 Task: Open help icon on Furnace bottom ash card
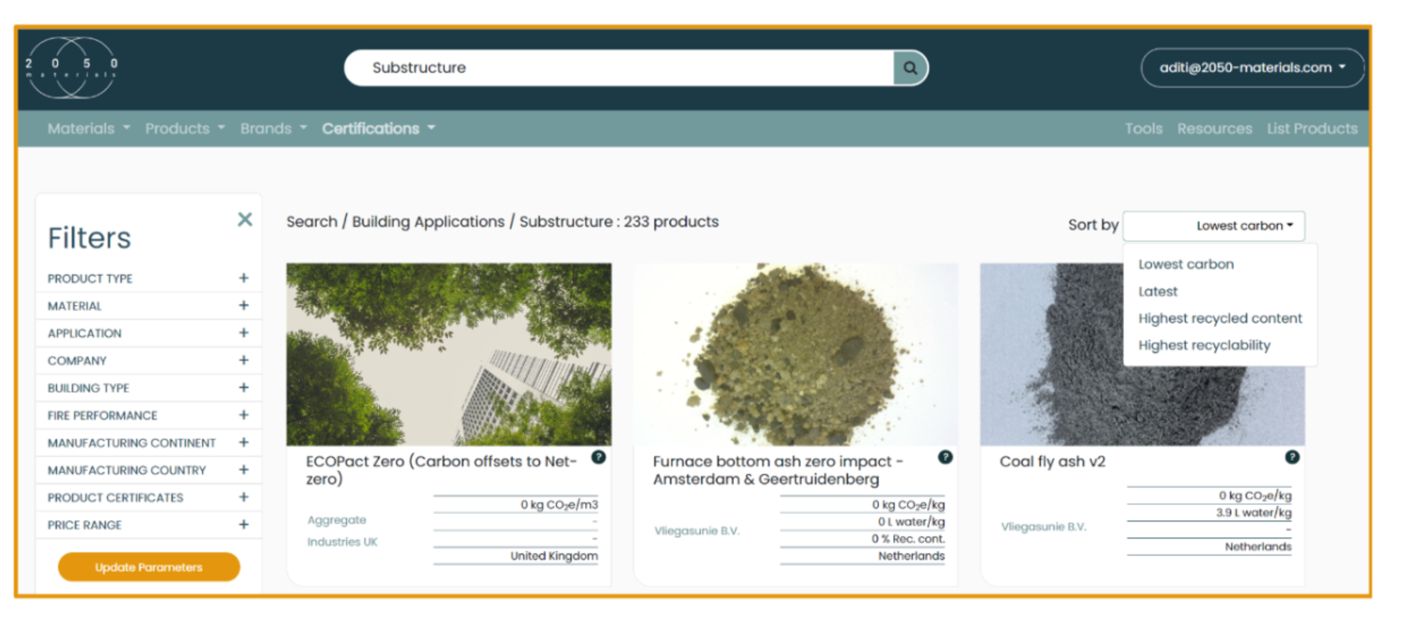[945, 457]
